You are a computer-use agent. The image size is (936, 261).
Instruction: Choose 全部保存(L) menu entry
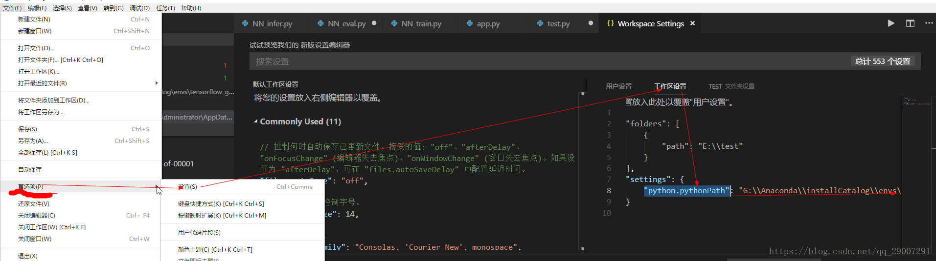click(x=81, y=152)
